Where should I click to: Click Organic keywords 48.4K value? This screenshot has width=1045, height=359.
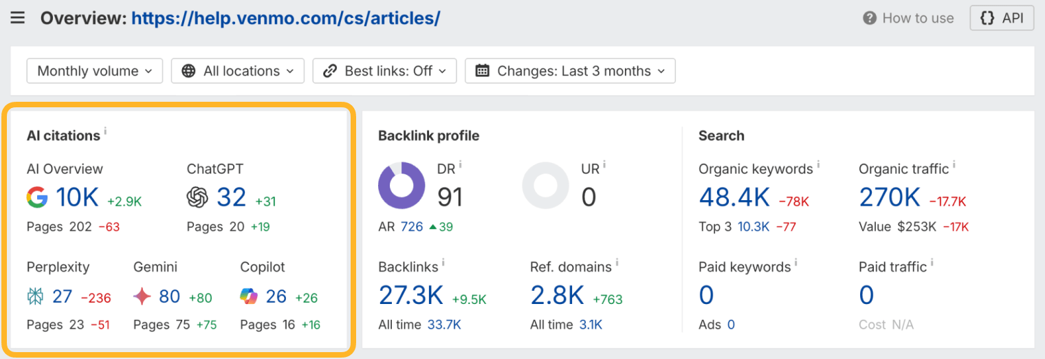(x=734, y=198)
